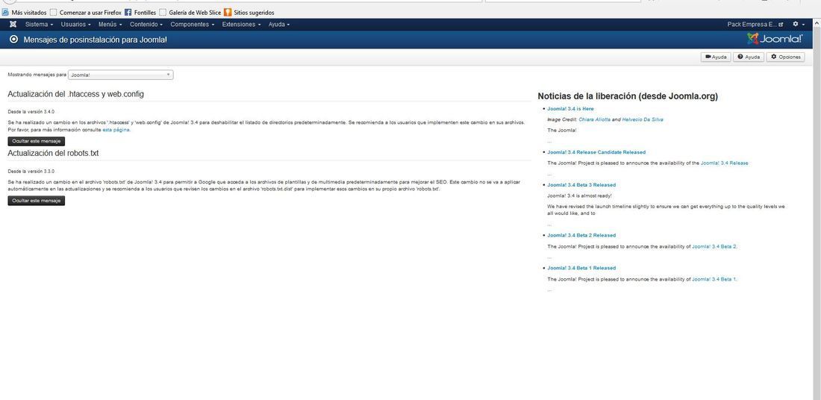
Task: Open the 'esta página' link
Action: (x=116, y=130)
